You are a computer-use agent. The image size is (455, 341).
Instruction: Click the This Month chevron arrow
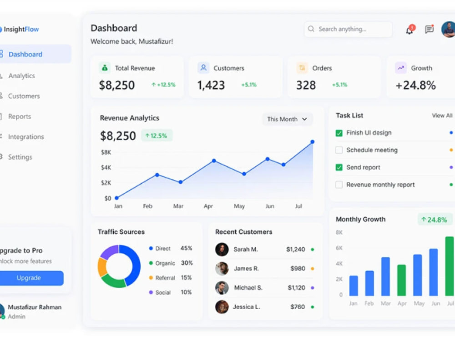[x=304, y=119]
